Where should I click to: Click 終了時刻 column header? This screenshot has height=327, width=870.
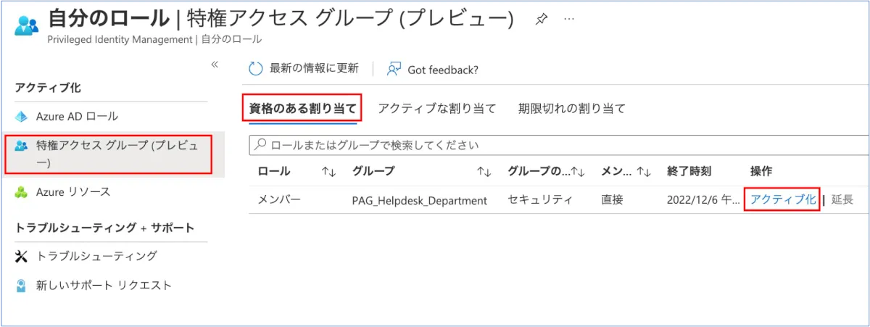click(689, 172)
